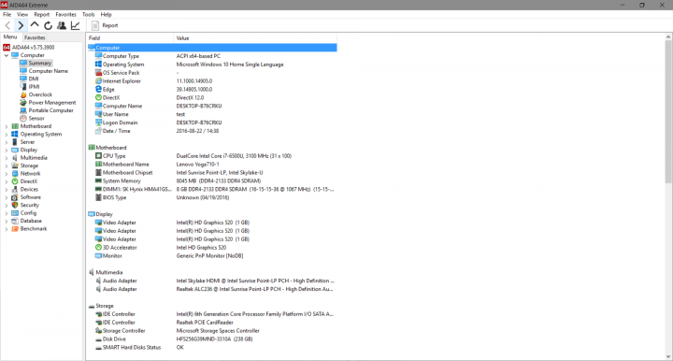The height and width of the screenshot is (361, 673).
Task: Expand the Server tree node
Action: [7, 142]
